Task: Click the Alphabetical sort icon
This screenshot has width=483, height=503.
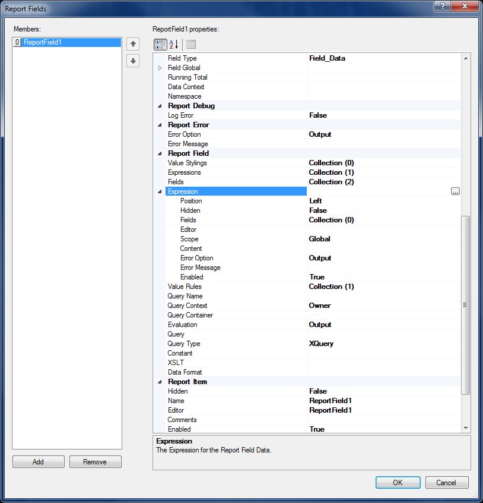Action: click(174, 45)
